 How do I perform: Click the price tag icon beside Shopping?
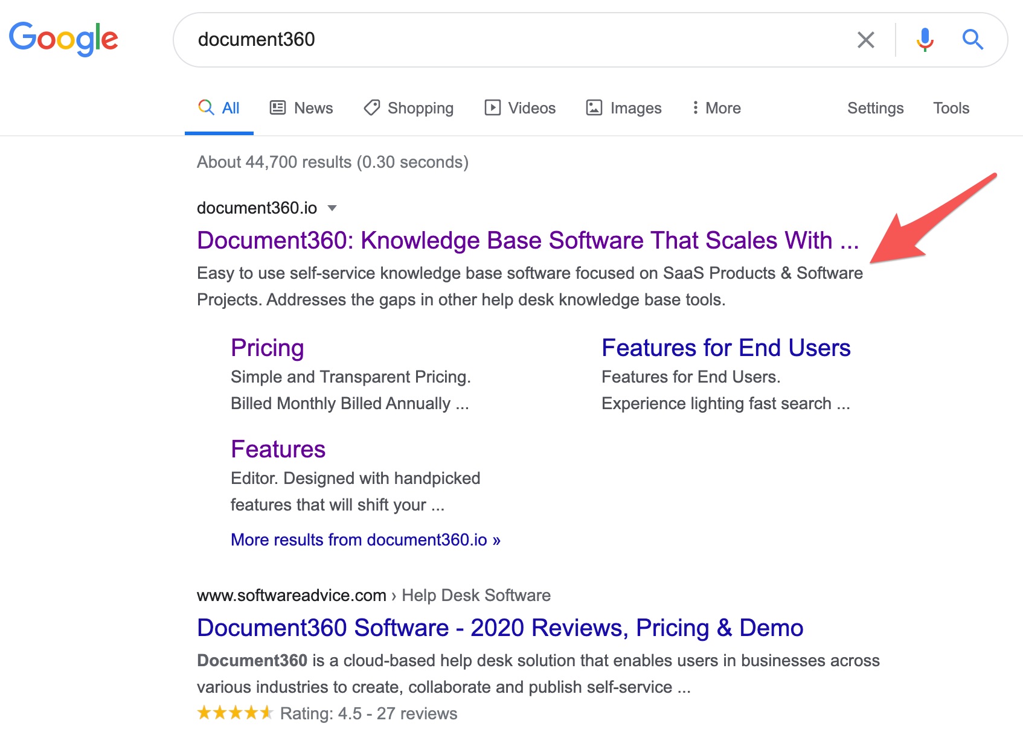click(371, 107)
